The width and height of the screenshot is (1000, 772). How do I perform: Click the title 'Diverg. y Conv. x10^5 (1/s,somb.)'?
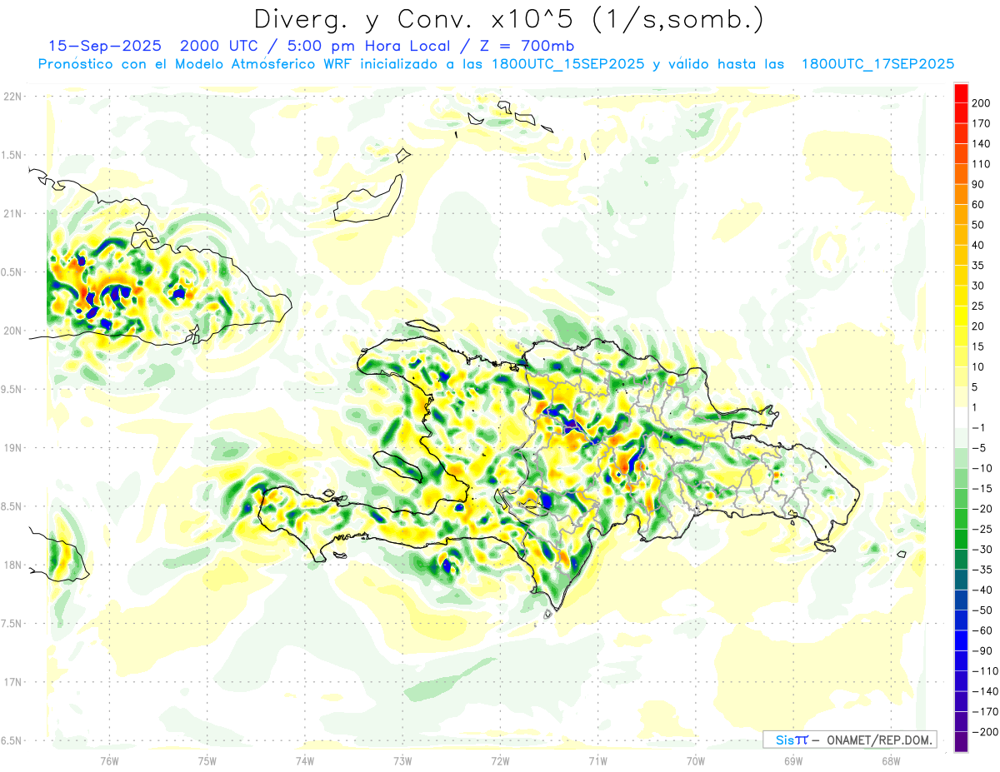point(508,19)
